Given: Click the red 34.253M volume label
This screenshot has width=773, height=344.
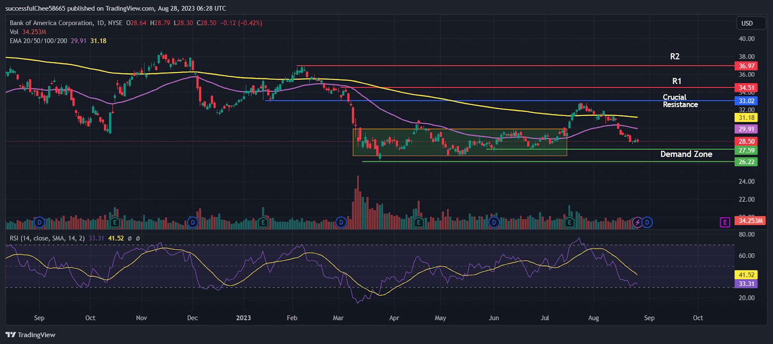Looking at the screenshot, I should point(750,221).
